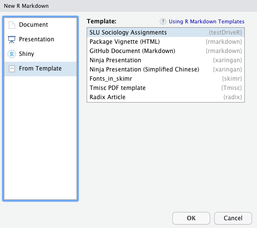The height and width of the screenshot is (228, 257).
Task: Open Using R Markdown Templates link
Action: click(206, 21)
